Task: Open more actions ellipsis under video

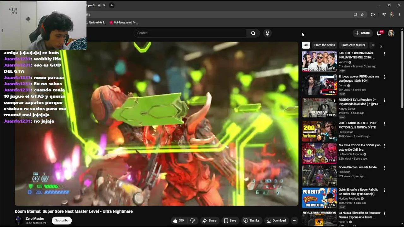Action: coord(294,221)
